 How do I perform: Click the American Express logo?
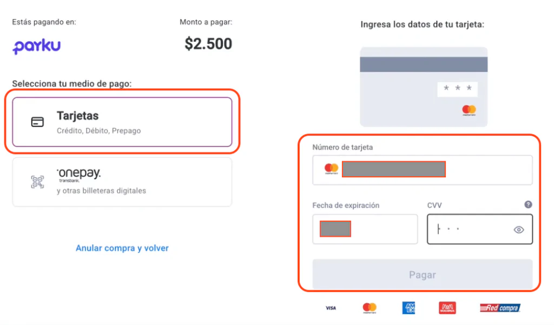pyautogui.click(x=409, y=308)
